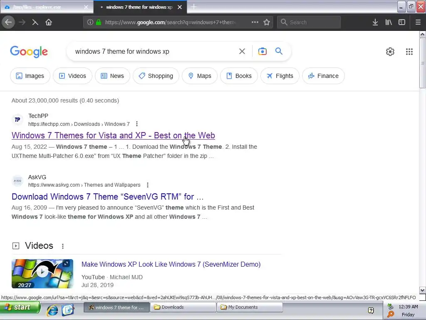The width and height of the screenshot is (426, 320).
Task: Open Make Windows XP Look Like Windows 7 video link
Action: [x=171, y=264]
